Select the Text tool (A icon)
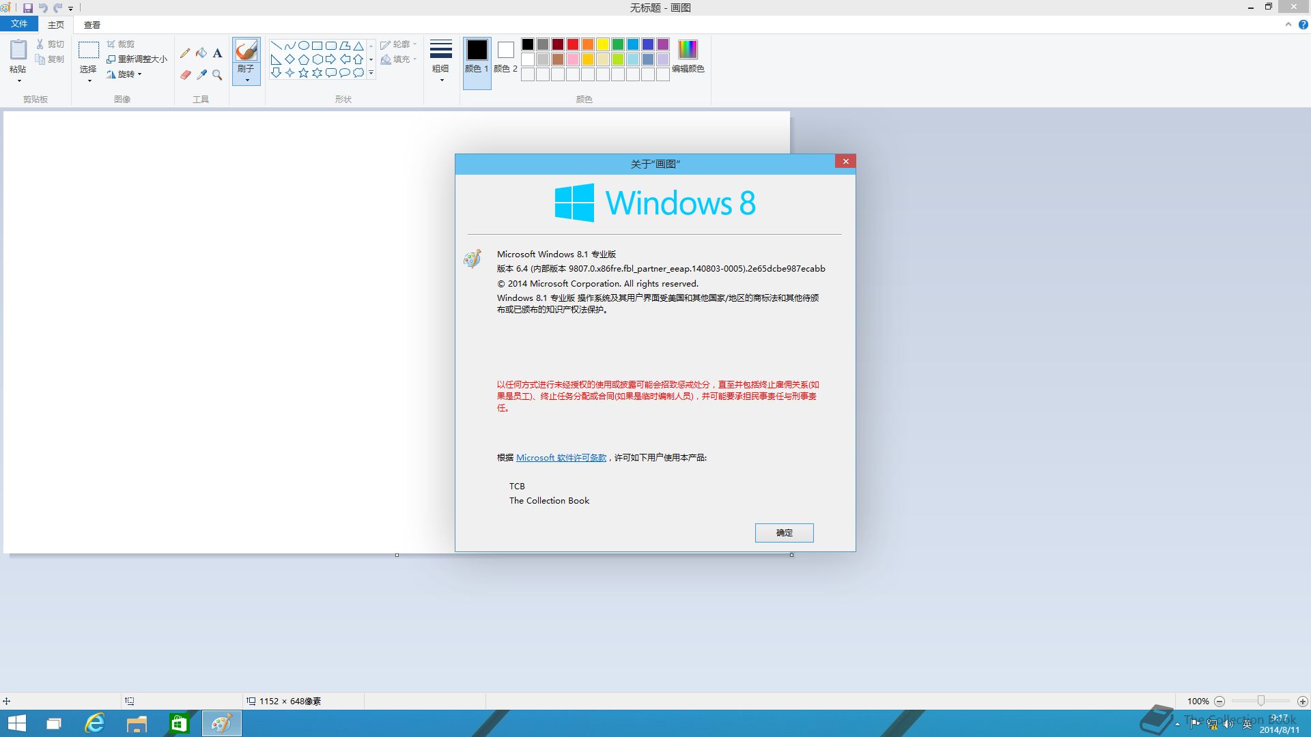Viewport: 1311px width, 737px height. (217, 53)
